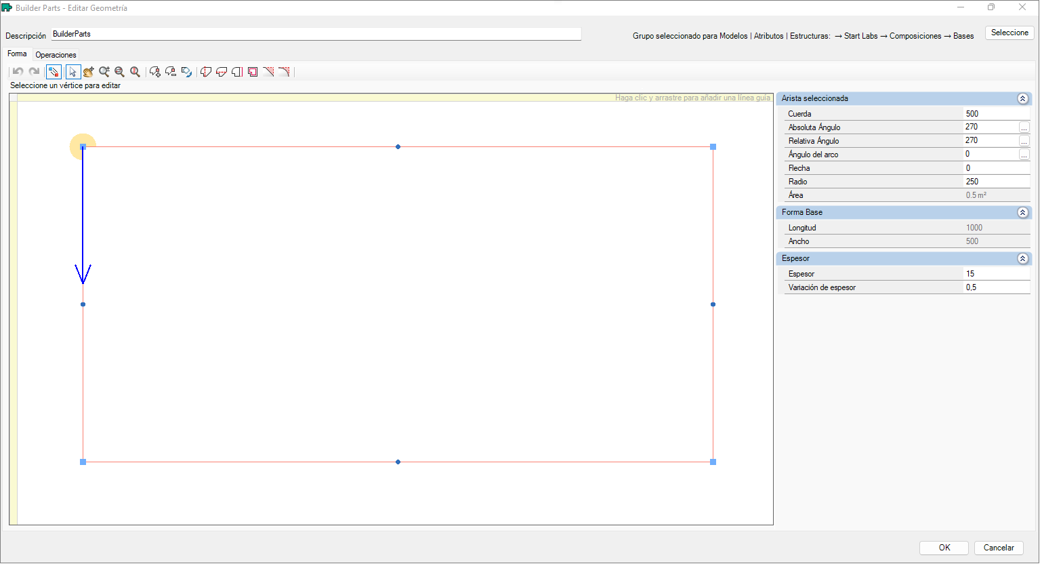Switch to the Forma tab
Screen dimensions: 1042x566
click(17, 54)
